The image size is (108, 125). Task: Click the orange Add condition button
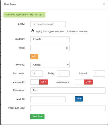pos(34,56)
